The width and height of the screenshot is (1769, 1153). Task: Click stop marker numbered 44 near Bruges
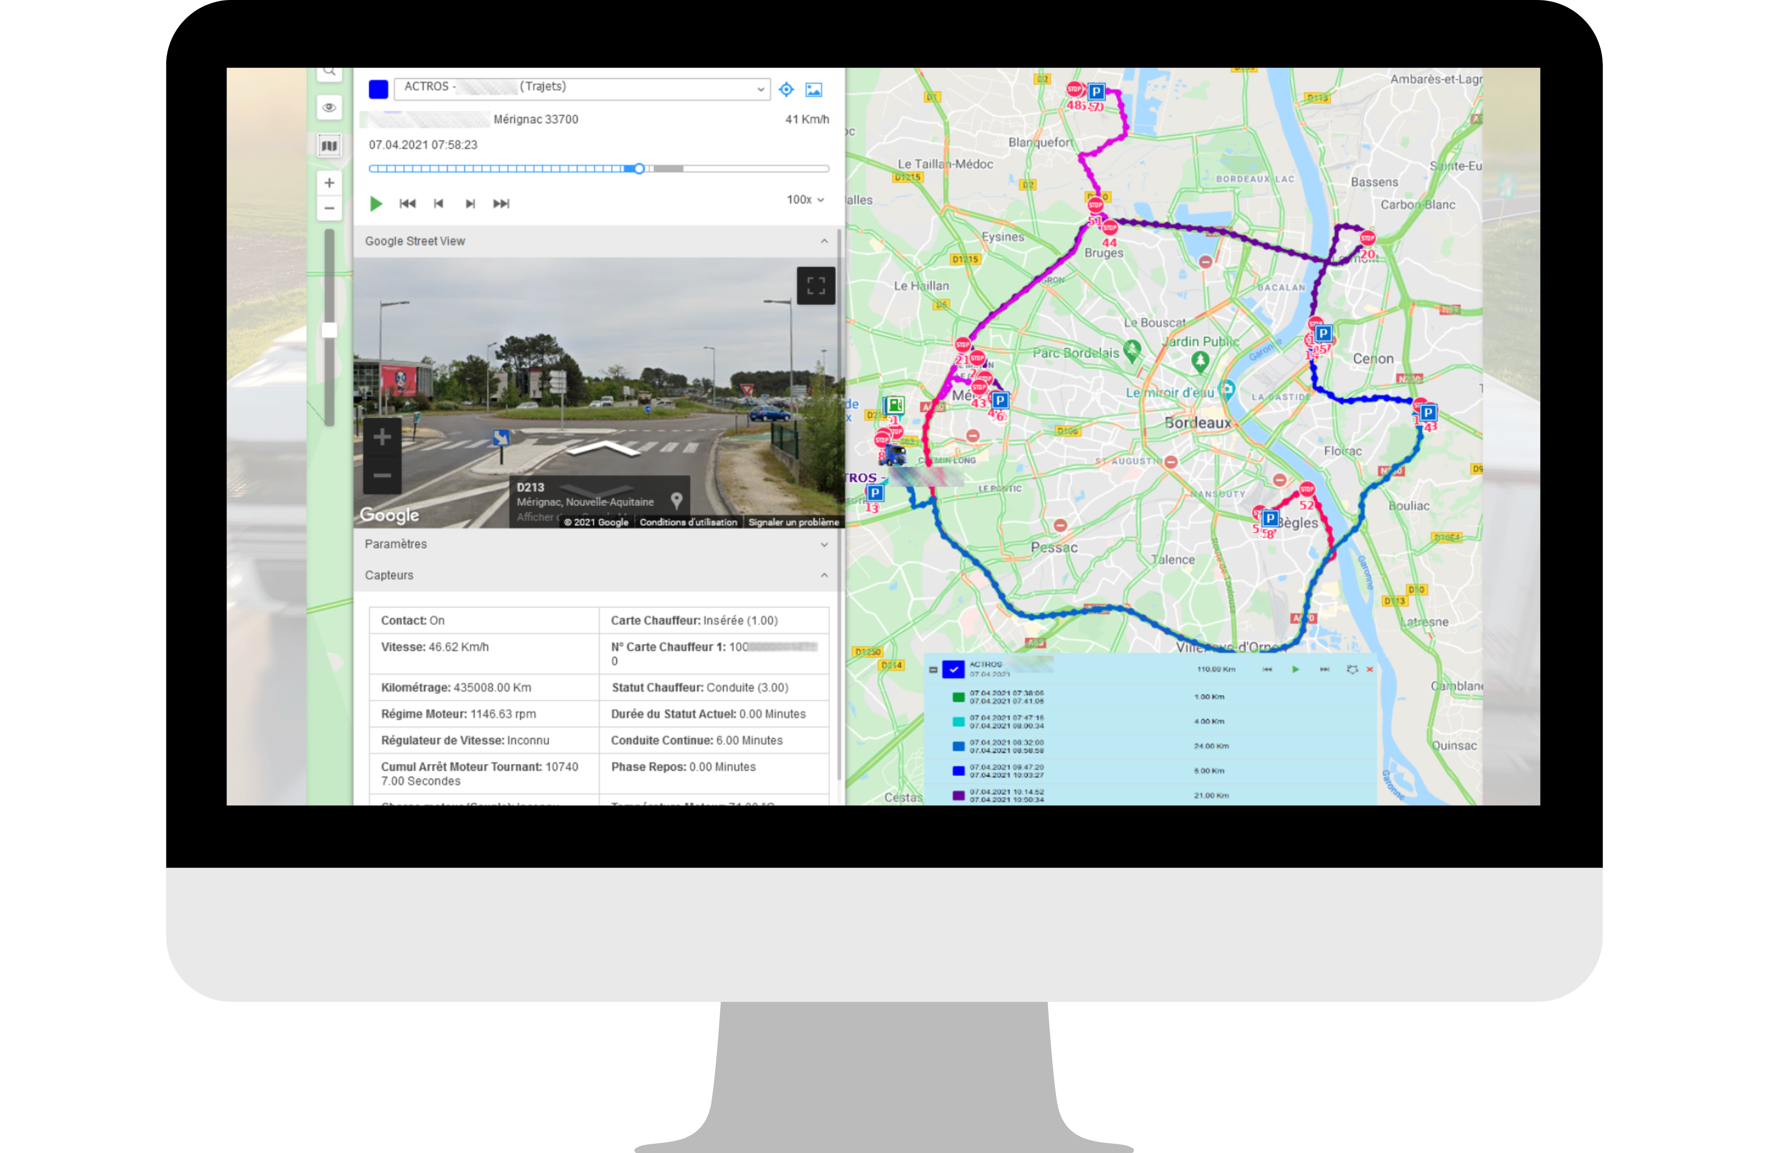tap(1110, 228)
